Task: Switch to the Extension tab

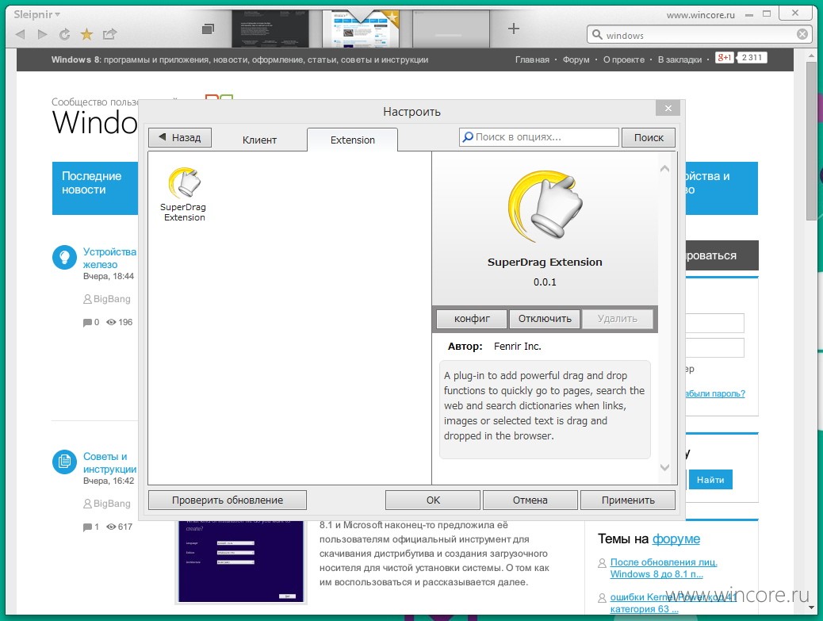Action: click(353, 140)
